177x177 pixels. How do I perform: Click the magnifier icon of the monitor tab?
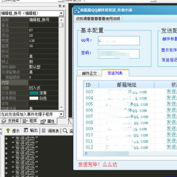coord(65,131)
